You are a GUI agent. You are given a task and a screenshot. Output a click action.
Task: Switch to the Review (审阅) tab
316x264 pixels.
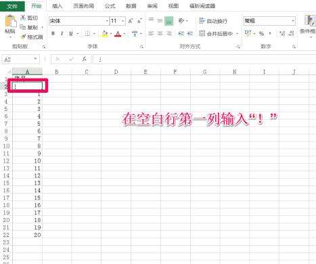click(152, 6)
